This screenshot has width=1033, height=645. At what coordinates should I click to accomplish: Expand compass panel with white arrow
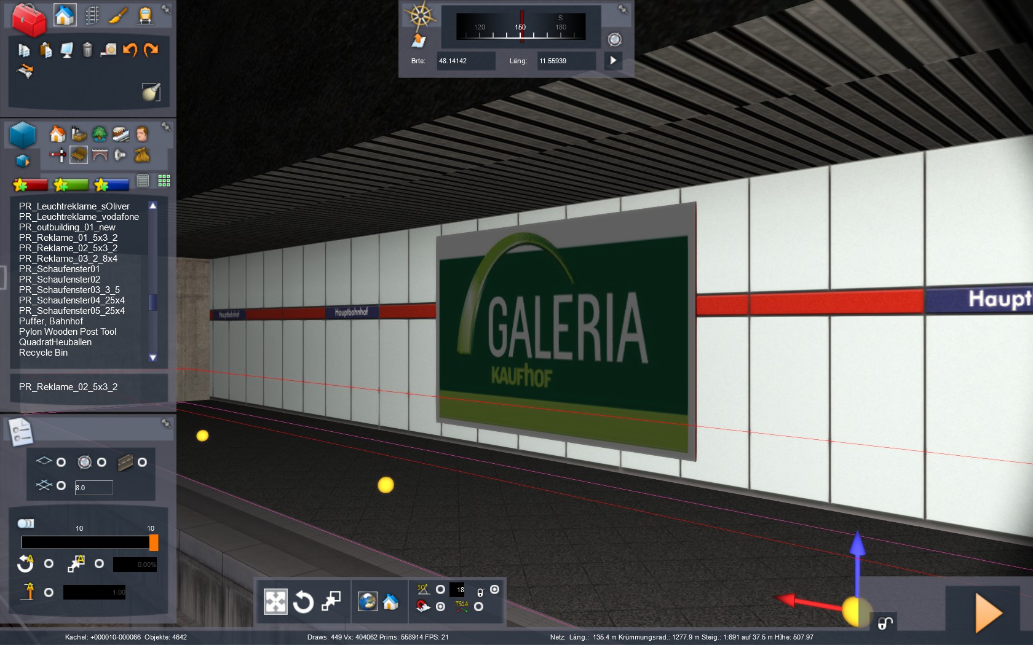coord(613,60)
